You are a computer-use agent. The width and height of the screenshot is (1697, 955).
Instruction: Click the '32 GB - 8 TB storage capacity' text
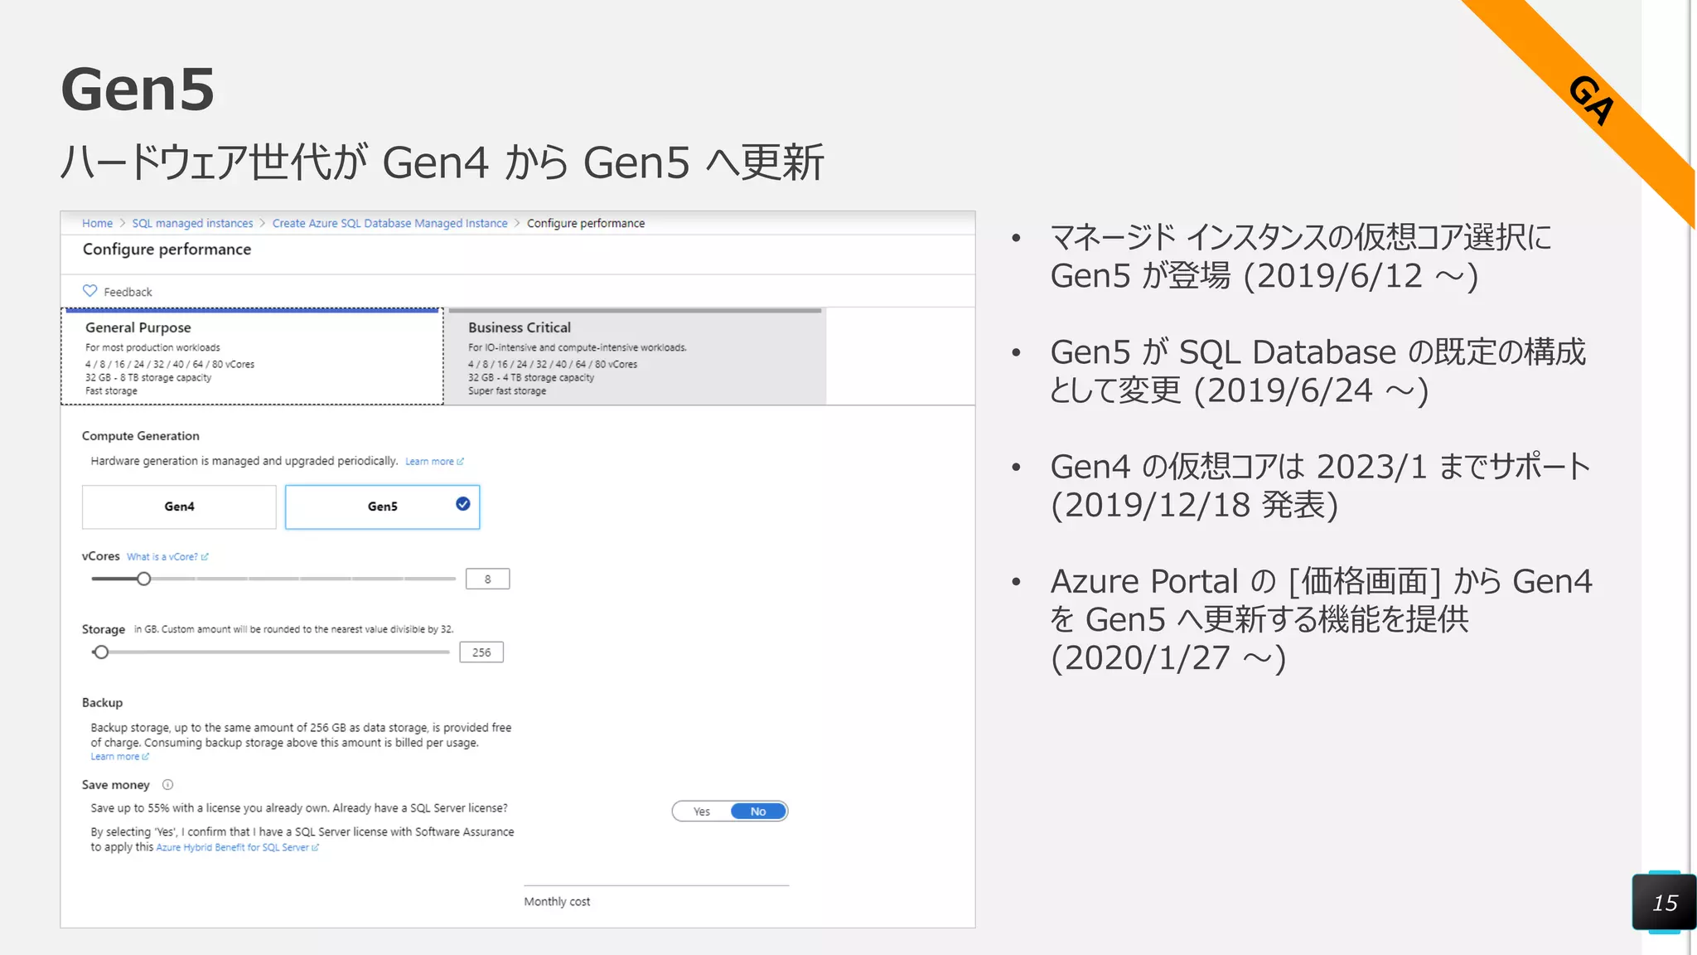(x=148, y=377)
